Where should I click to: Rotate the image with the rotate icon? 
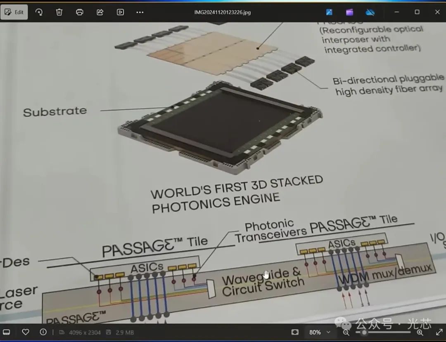pos(39,12)
